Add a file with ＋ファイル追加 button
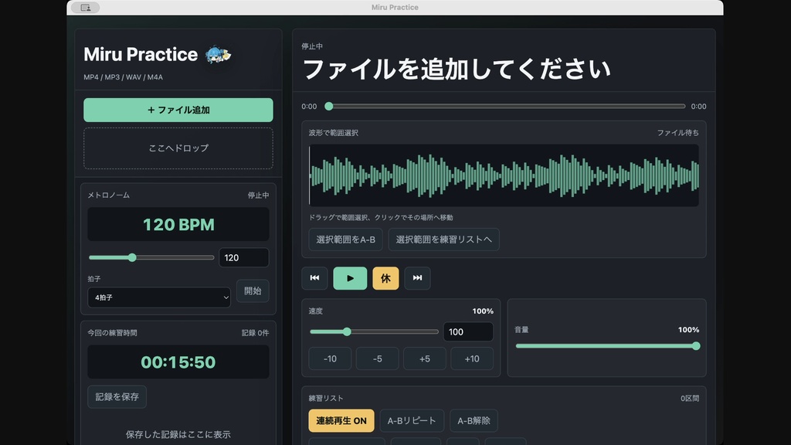The width and height of the screenshot is (791, 445). [x=178, y=110]
